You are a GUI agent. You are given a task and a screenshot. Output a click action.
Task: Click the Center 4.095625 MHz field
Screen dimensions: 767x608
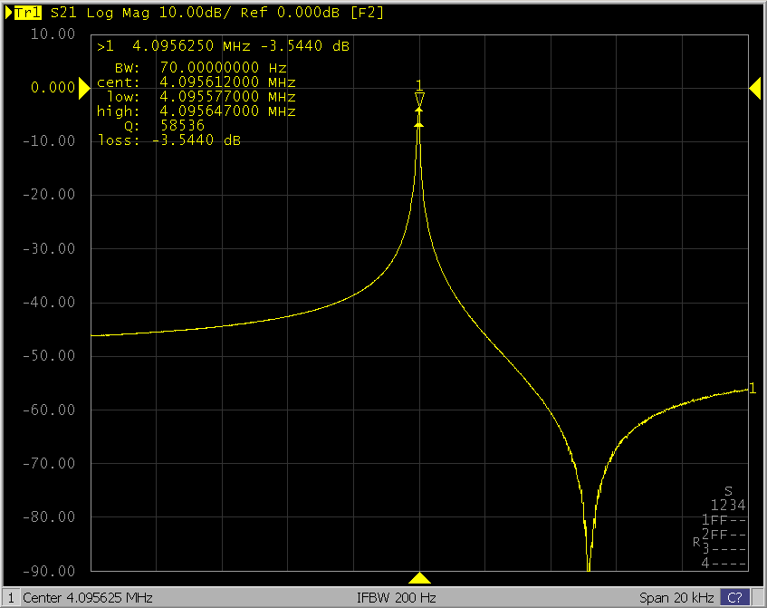coord(87,598)
